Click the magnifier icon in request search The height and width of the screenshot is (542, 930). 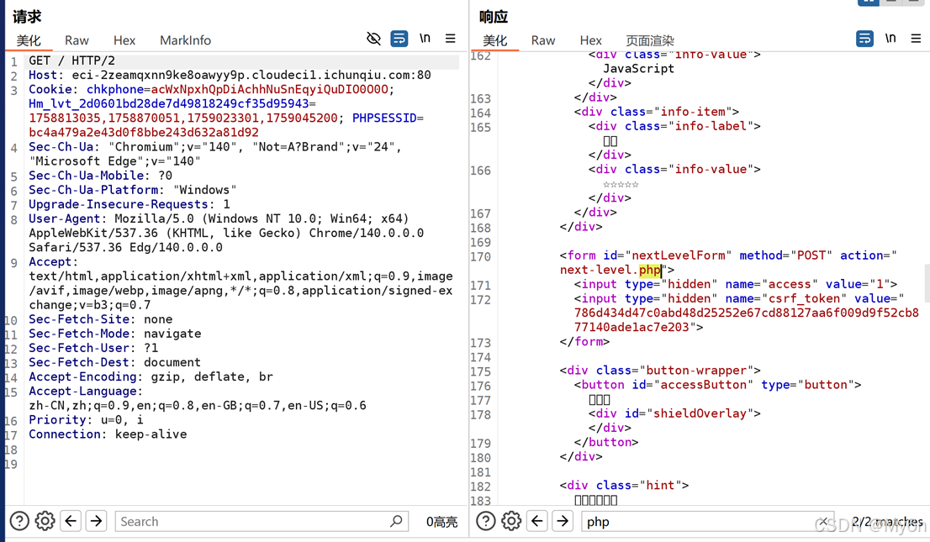[397, 521]
